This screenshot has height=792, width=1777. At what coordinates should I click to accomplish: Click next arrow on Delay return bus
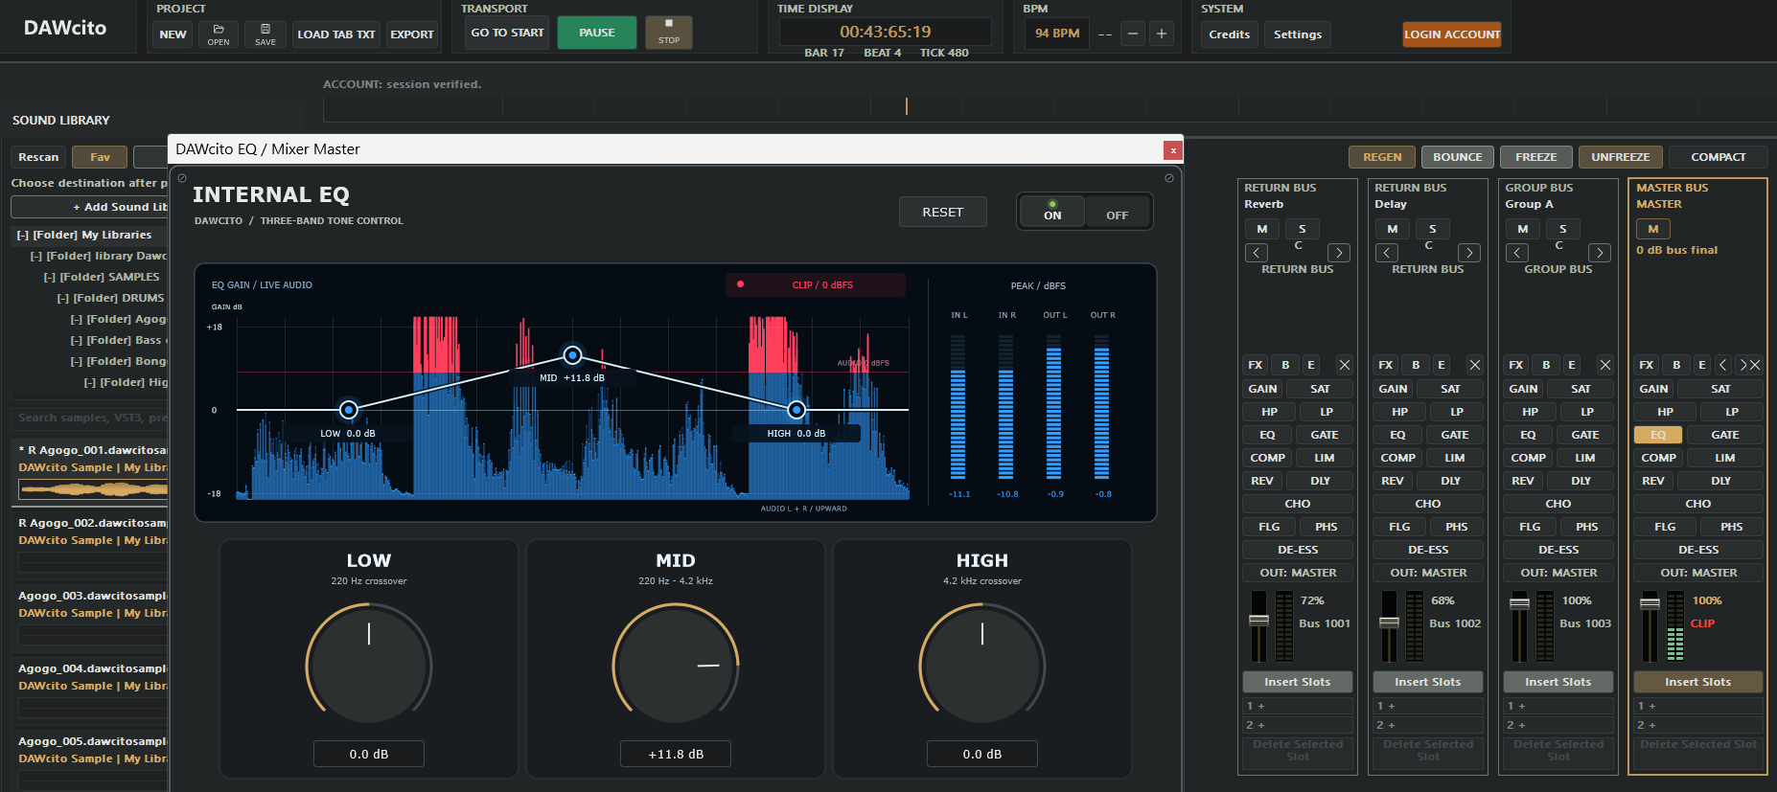pyautogui.click(x=1469, y=253)
